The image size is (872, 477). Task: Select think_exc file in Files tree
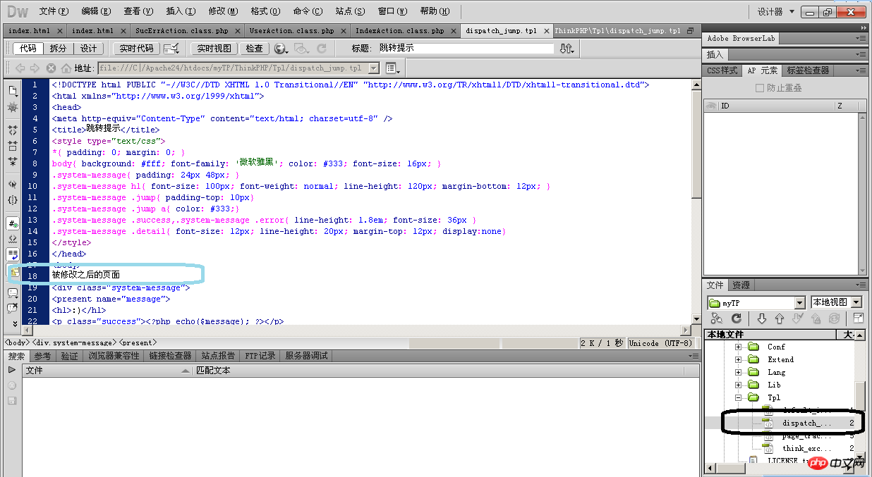pyautogui.click(x=807, y=448)
